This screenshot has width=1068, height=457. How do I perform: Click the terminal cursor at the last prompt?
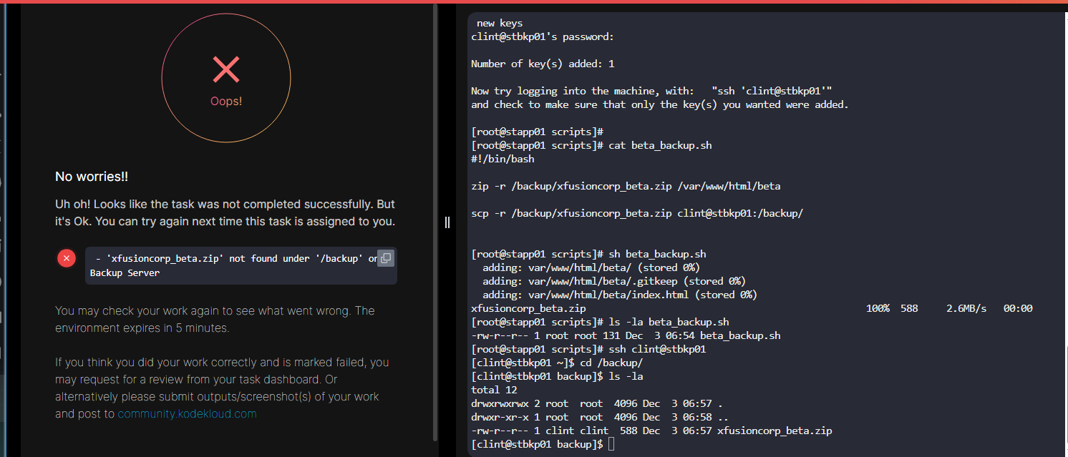[x=610, y=444]
